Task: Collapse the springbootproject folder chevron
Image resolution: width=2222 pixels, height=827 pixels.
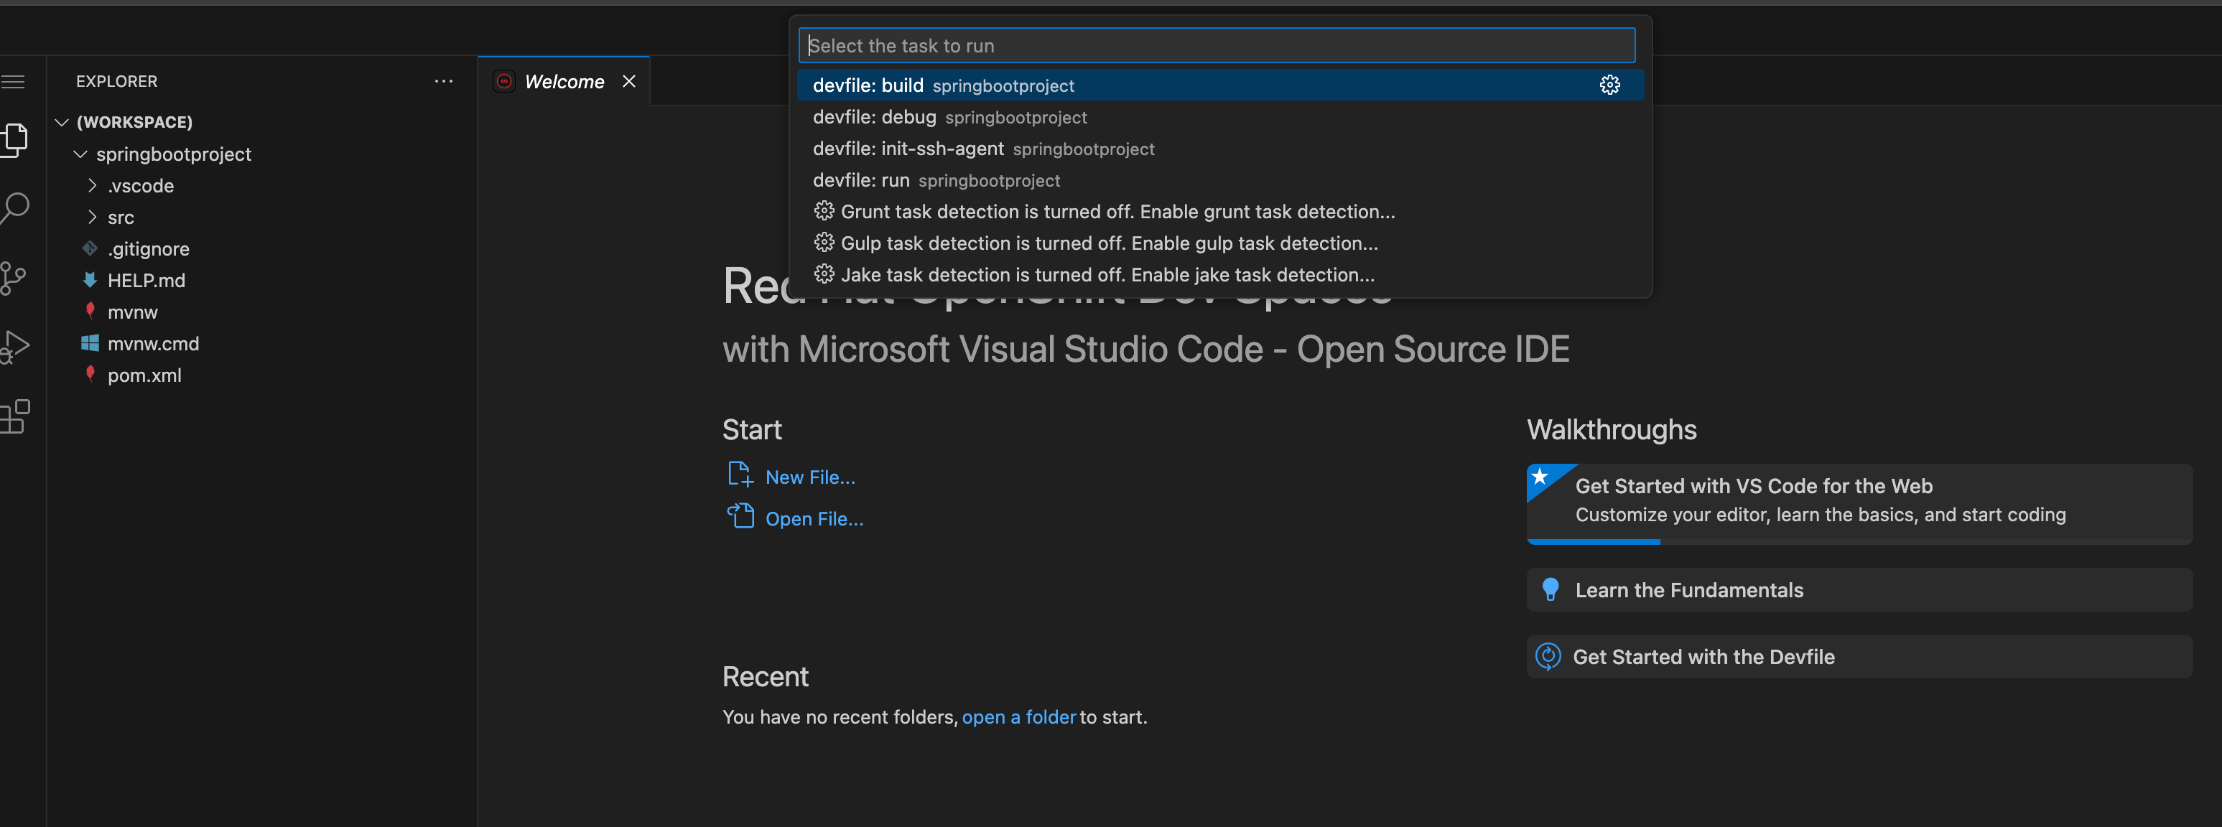Action: pos(80,154)
